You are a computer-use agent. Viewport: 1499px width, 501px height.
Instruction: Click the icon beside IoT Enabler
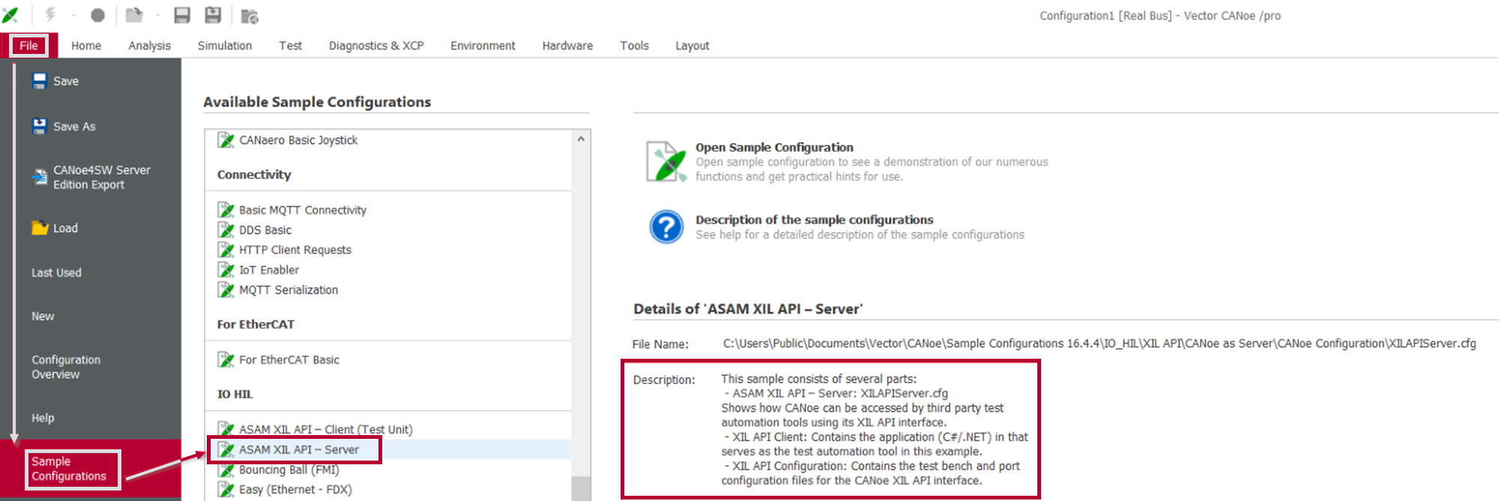[226, 270]
